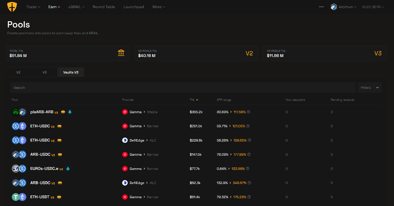
Task: Click APR info icon beside 133.98%
Action: (247, 169)
